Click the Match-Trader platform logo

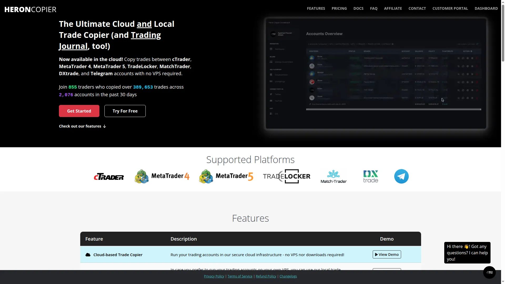pyautogui.click(x=334, y=176)
